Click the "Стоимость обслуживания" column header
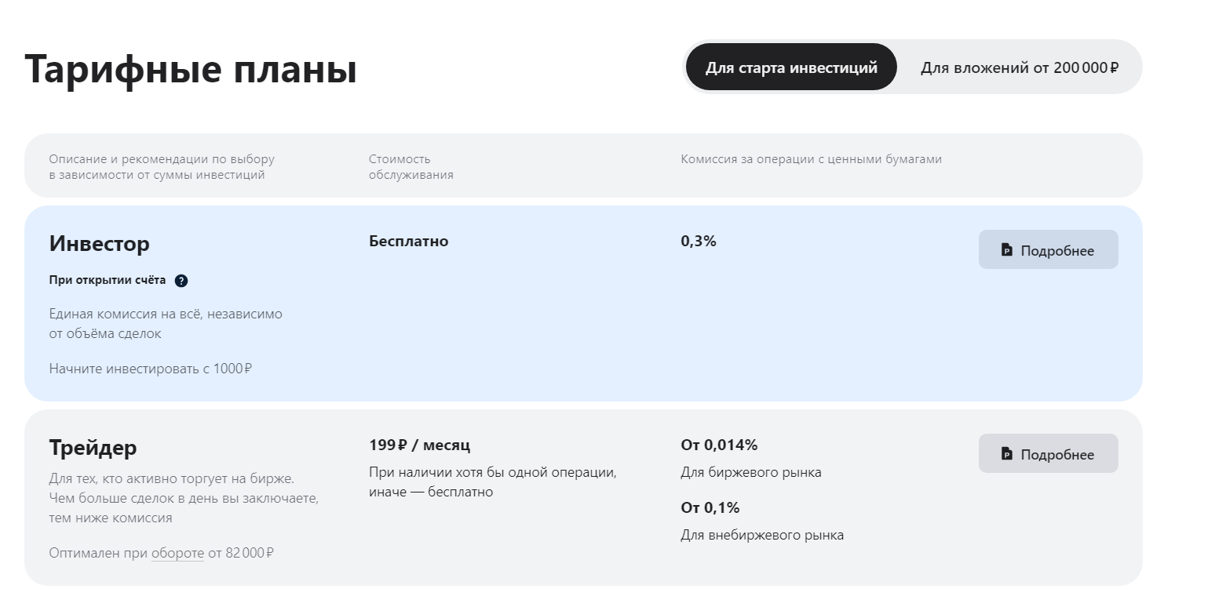 point(410,167)
